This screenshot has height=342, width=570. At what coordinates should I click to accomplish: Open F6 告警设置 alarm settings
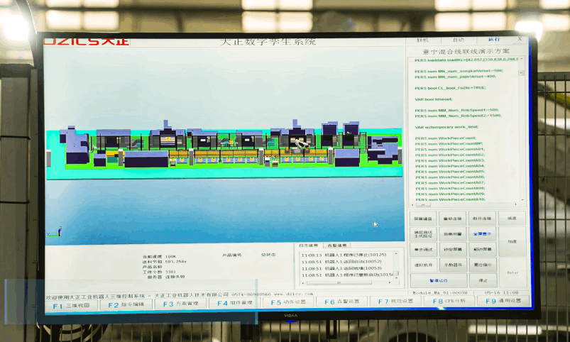(342, 302)
